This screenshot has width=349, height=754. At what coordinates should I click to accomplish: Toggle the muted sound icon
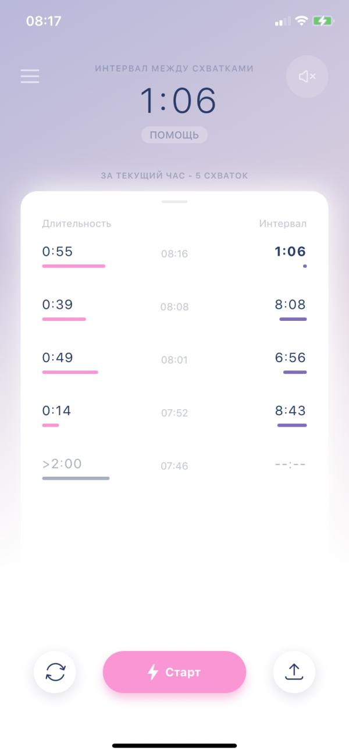(x=307, y=76)
